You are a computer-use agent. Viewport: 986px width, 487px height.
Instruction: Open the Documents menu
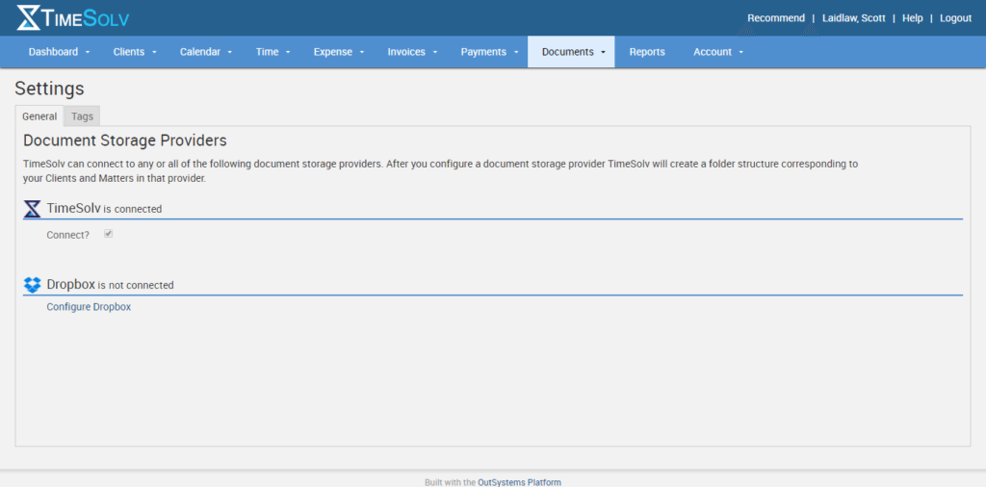point(568,52)
